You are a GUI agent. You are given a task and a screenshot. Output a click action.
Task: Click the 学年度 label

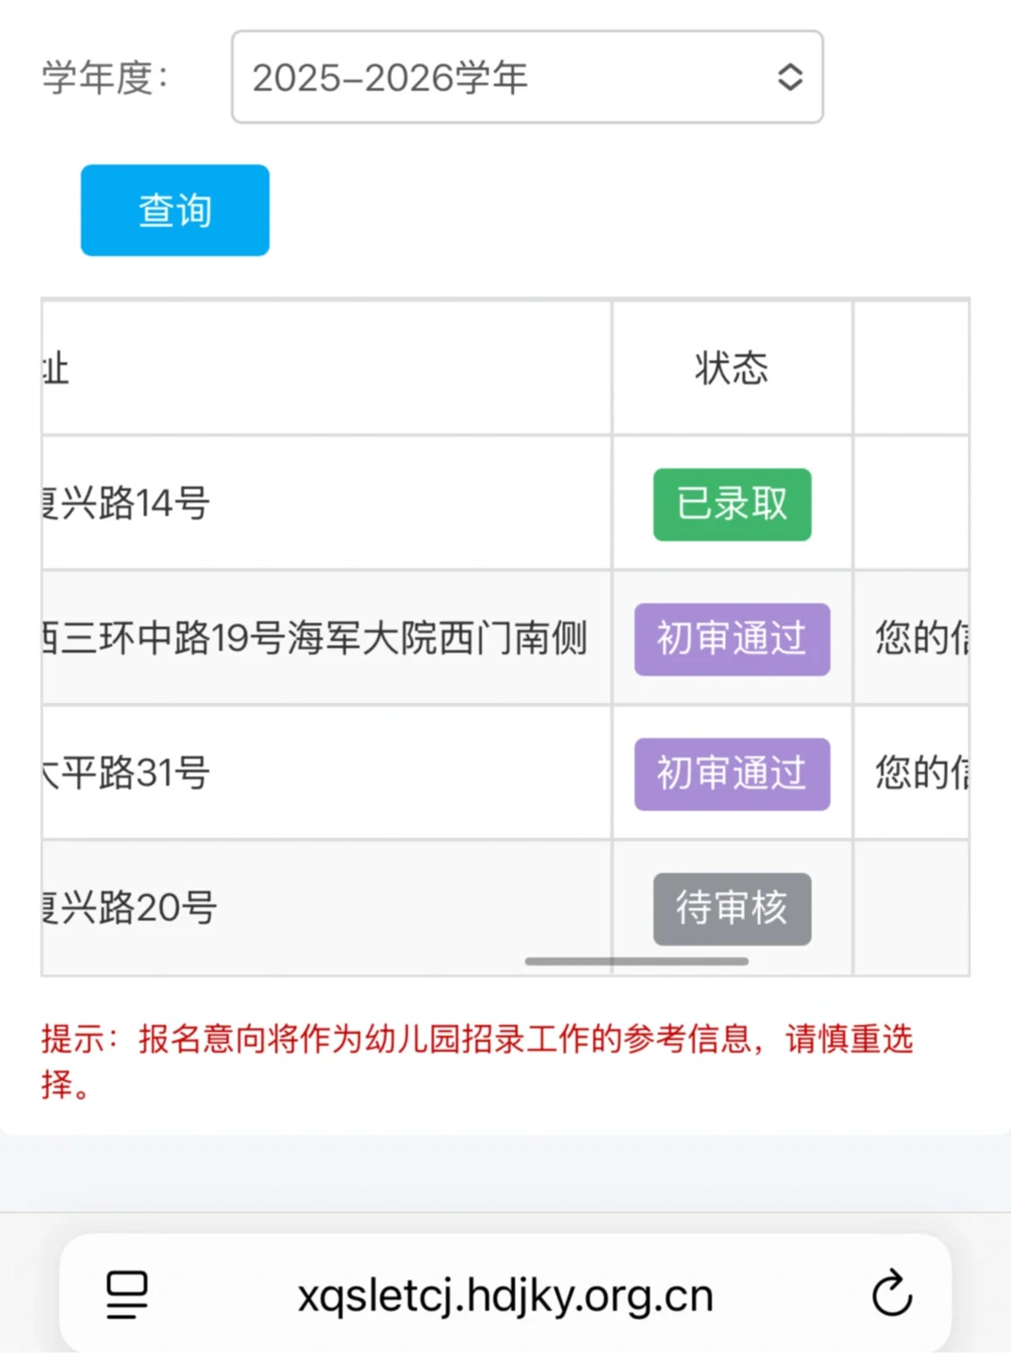click(105, 77)
